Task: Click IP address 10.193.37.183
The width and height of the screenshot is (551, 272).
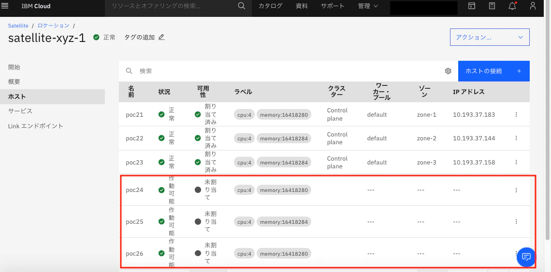Action: [474, 114]
